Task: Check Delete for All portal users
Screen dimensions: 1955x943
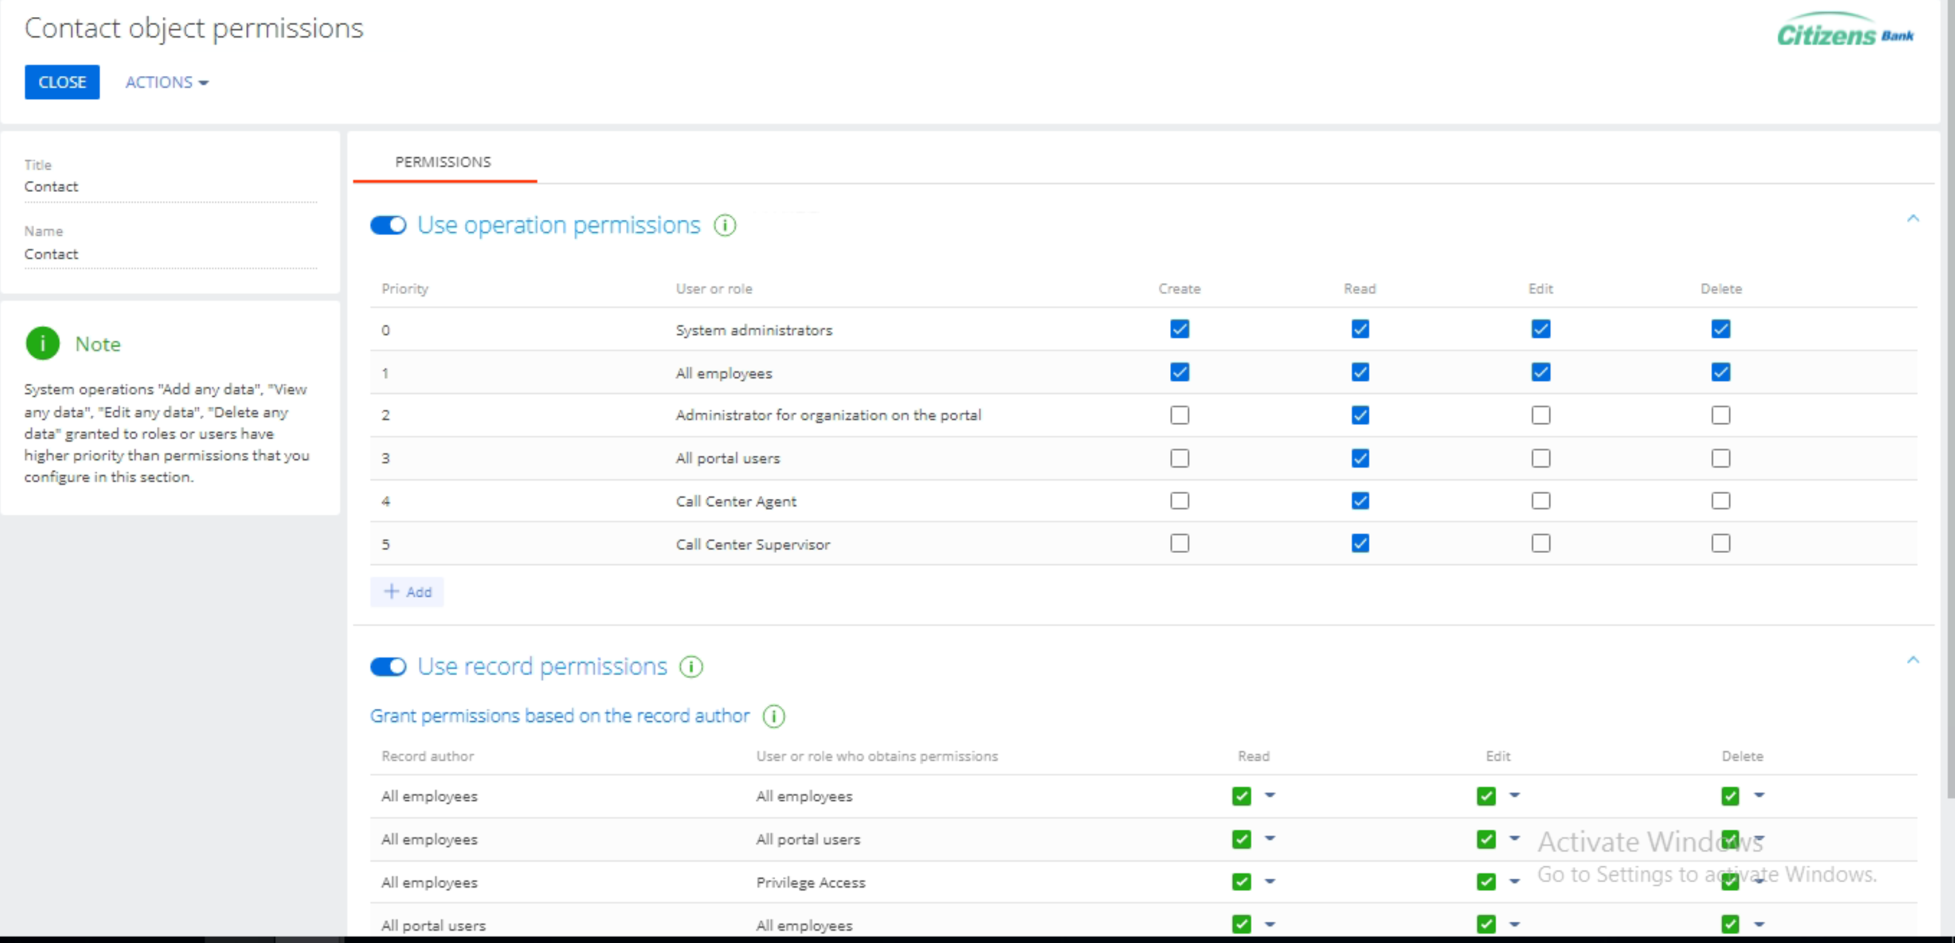Action: 1720,458
